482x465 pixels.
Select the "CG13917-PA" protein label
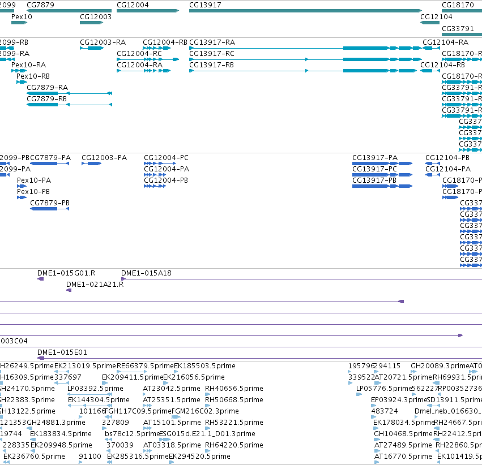pyautogui.click(x=375, y=157)
